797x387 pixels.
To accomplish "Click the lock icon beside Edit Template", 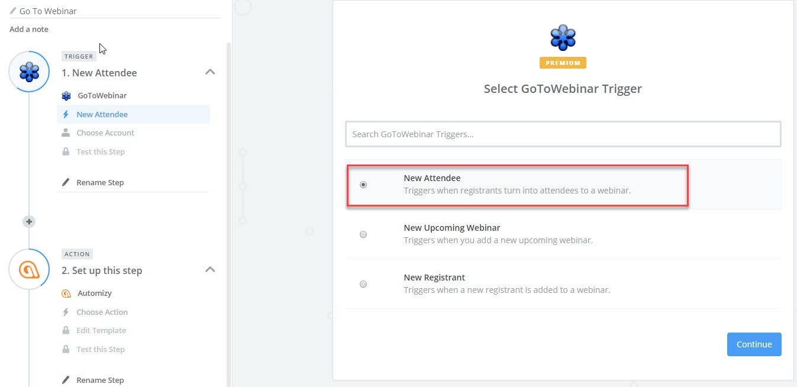I will point(66,330).
